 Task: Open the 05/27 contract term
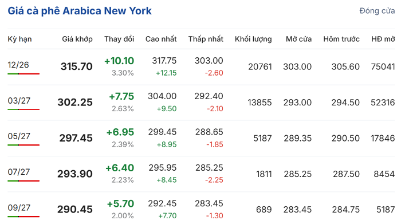[x=19, y=136]
